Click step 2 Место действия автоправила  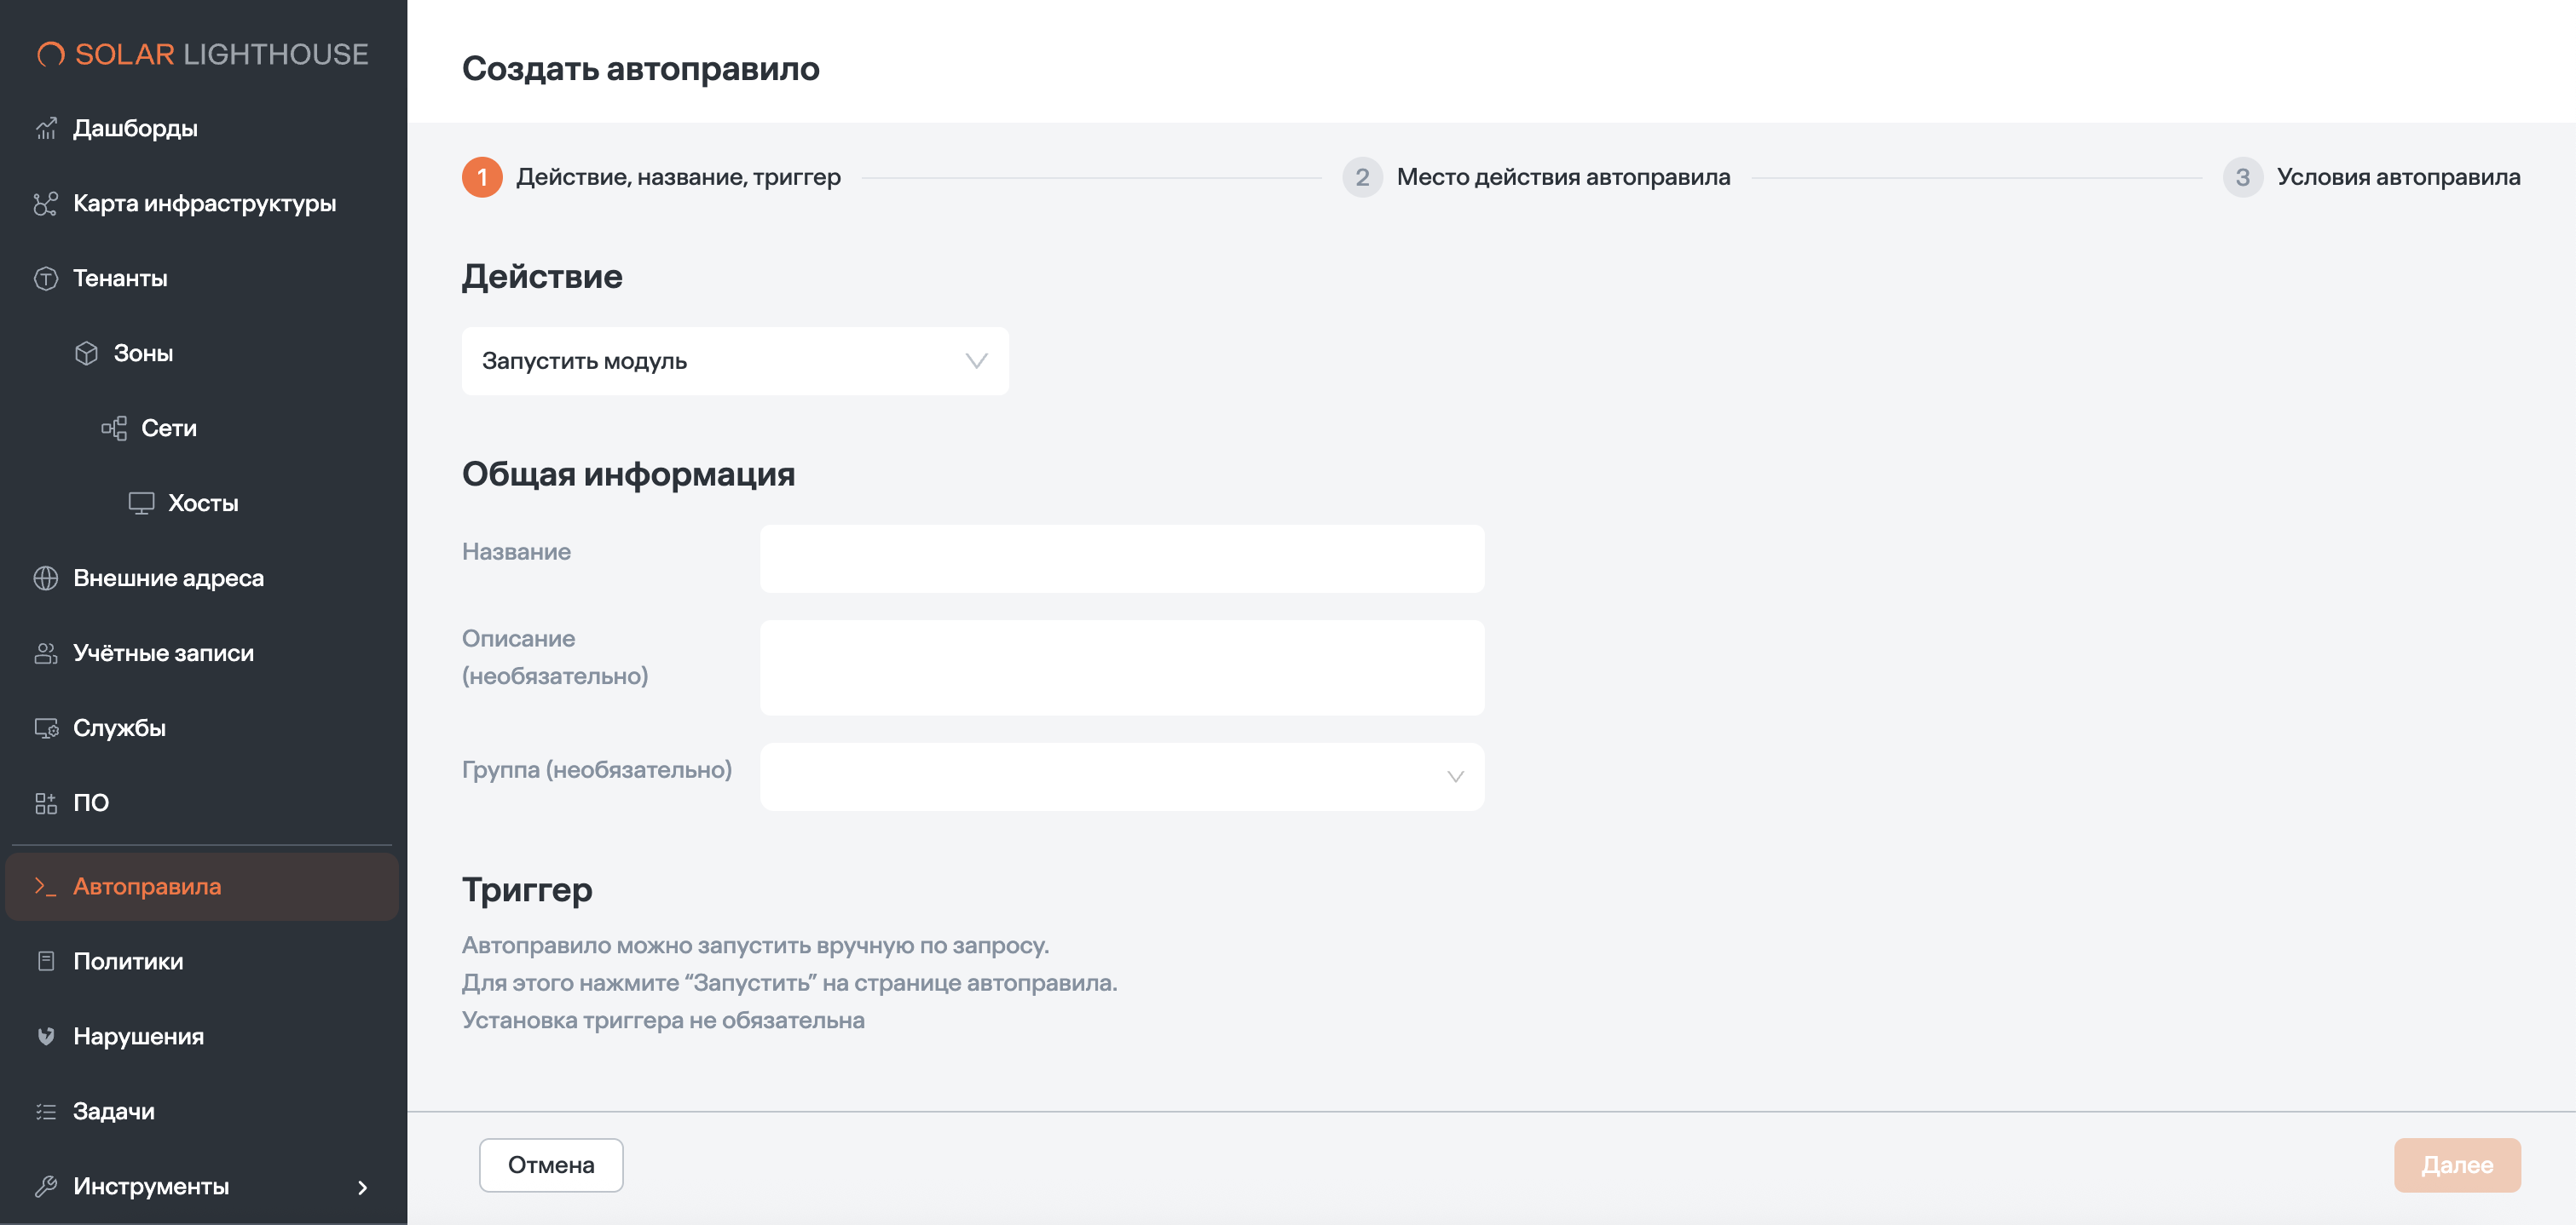pyautogui.click(x=1536, y=177)
